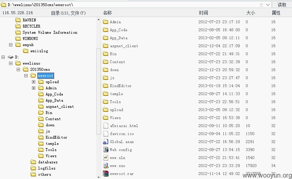Click the tree vertical scrollbar thumb
The image size is (292, 179).
point(98,91)
